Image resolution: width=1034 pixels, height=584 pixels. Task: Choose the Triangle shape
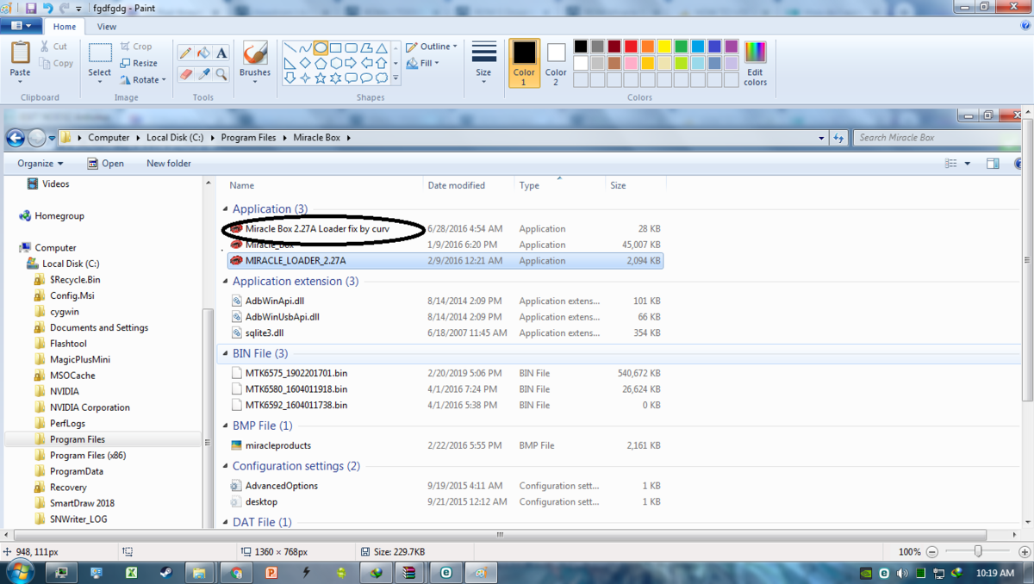382,48
